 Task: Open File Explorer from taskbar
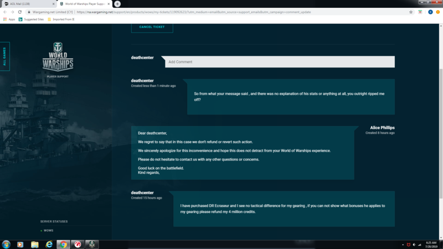click(x=35, y=245)
